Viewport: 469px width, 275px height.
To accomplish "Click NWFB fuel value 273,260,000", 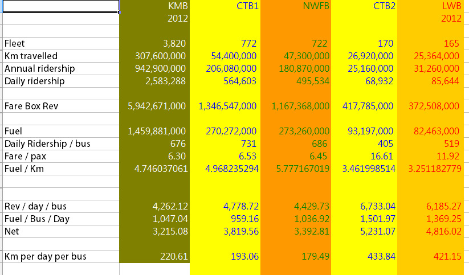I will tap(304, 131).
